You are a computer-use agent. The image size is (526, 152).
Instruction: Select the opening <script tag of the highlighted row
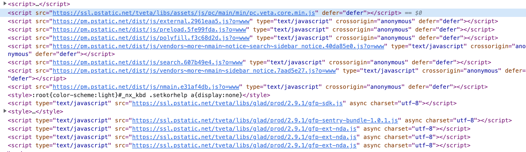tap(20, 13)
